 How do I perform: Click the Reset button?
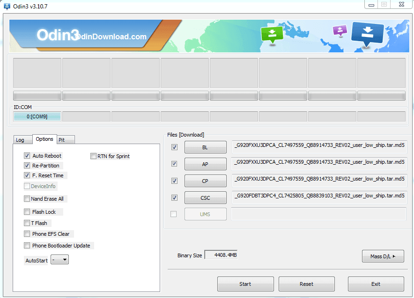[x=307, y=284]
